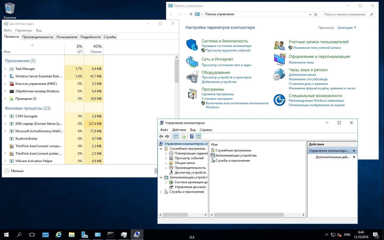Switch to the Службы tab
The width and height of the screenshot is (384, 240).
(110, 37)
